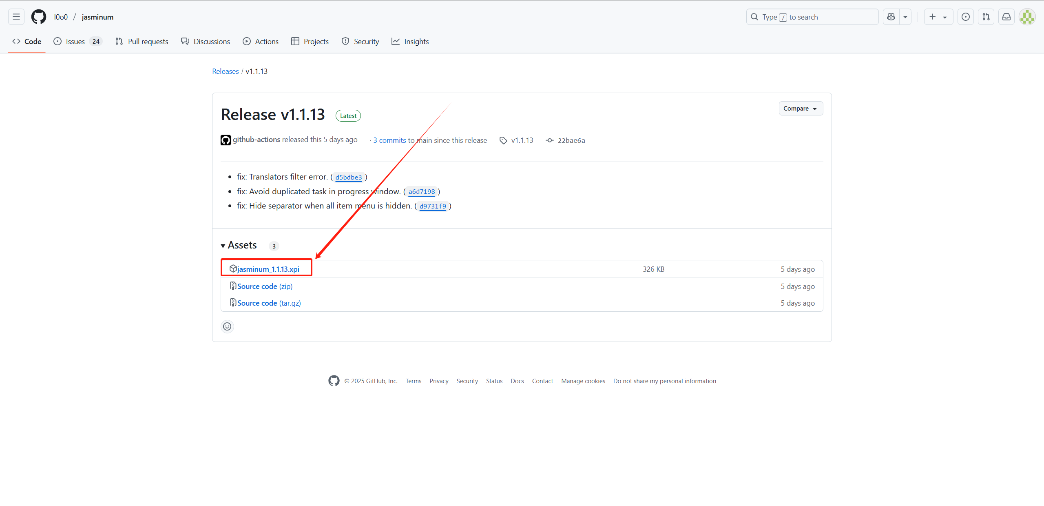The image size is (1044, 506).
Task: Add a reaction with smiley icon
Action: (227, 326)
